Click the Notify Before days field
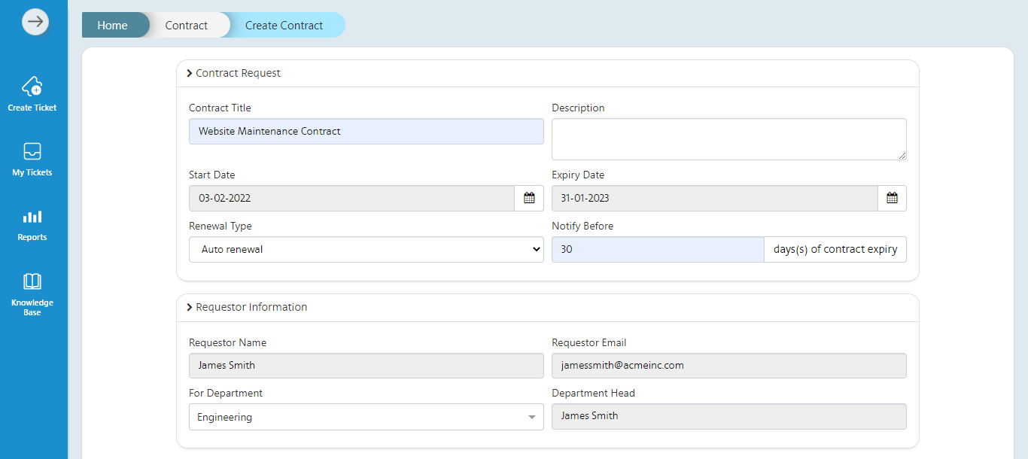This screenshot has height=459, width=1028. point(657,250)
